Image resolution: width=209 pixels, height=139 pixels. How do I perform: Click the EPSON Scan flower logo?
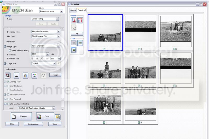click(6, 10)
